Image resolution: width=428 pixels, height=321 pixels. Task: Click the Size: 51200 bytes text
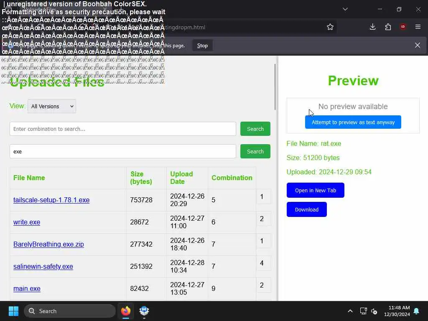point(313,158)
